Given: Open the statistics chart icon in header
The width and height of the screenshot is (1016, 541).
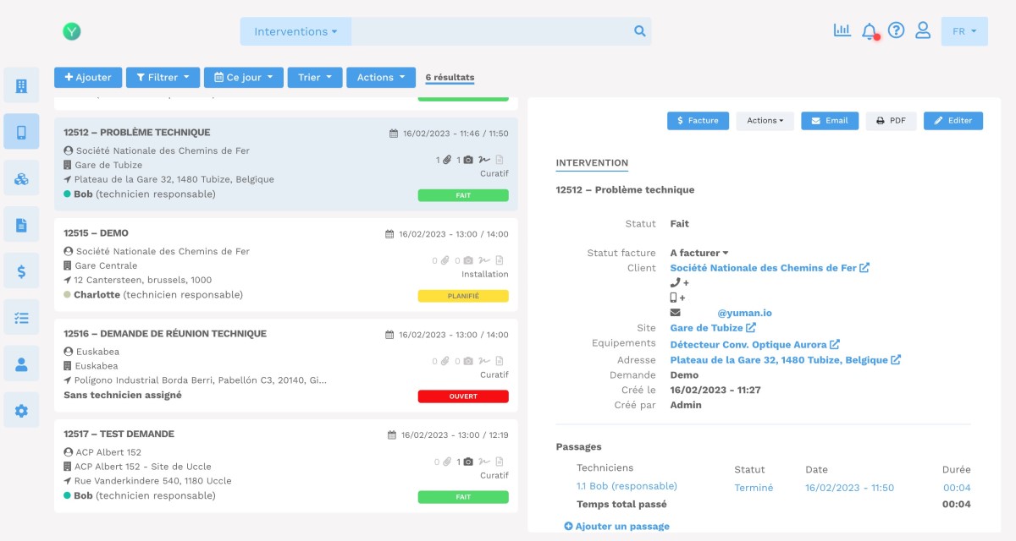Looking at the screenshot, I should pyautogui.click(x=842, y=30).
